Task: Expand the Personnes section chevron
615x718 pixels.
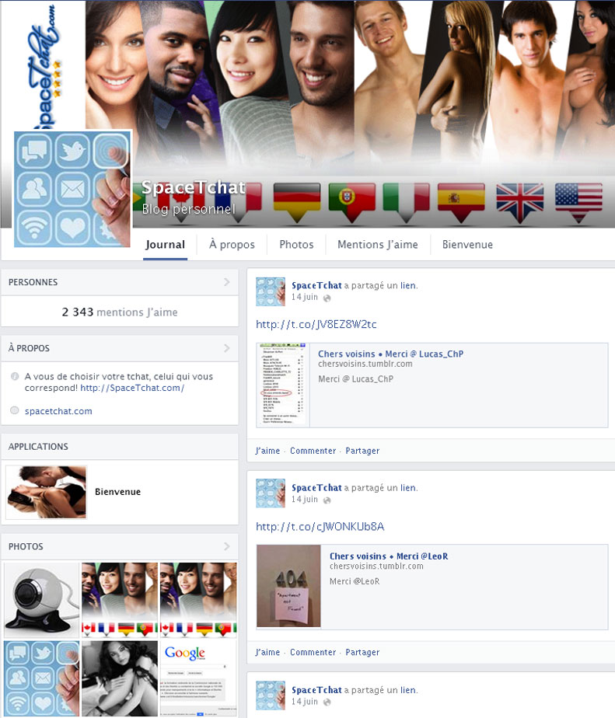Action: pos(227,282)
